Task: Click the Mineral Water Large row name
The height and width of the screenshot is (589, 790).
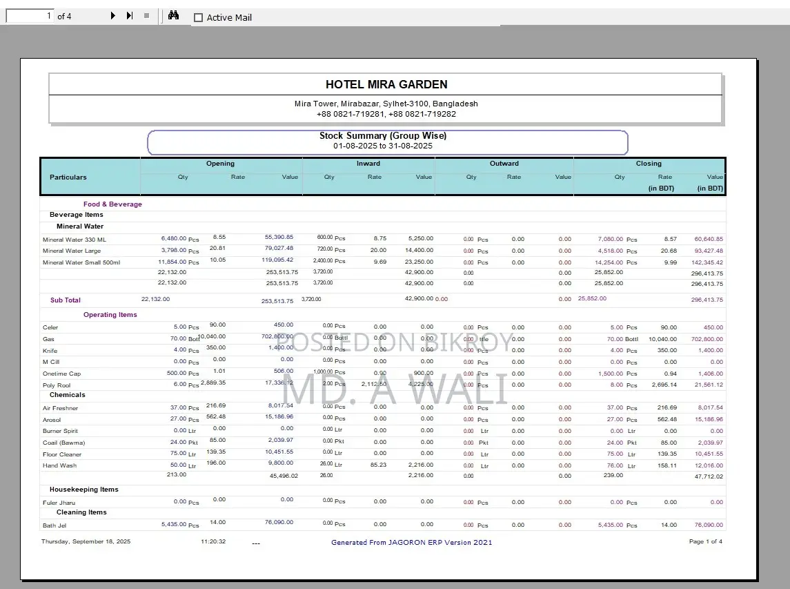Action: pos(72,251)
